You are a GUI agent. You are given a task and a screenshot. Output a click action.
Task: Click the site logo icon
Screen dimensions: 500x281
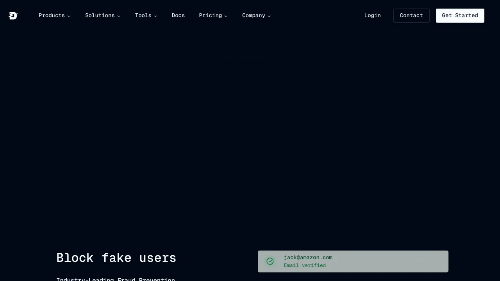click(13, 16)
